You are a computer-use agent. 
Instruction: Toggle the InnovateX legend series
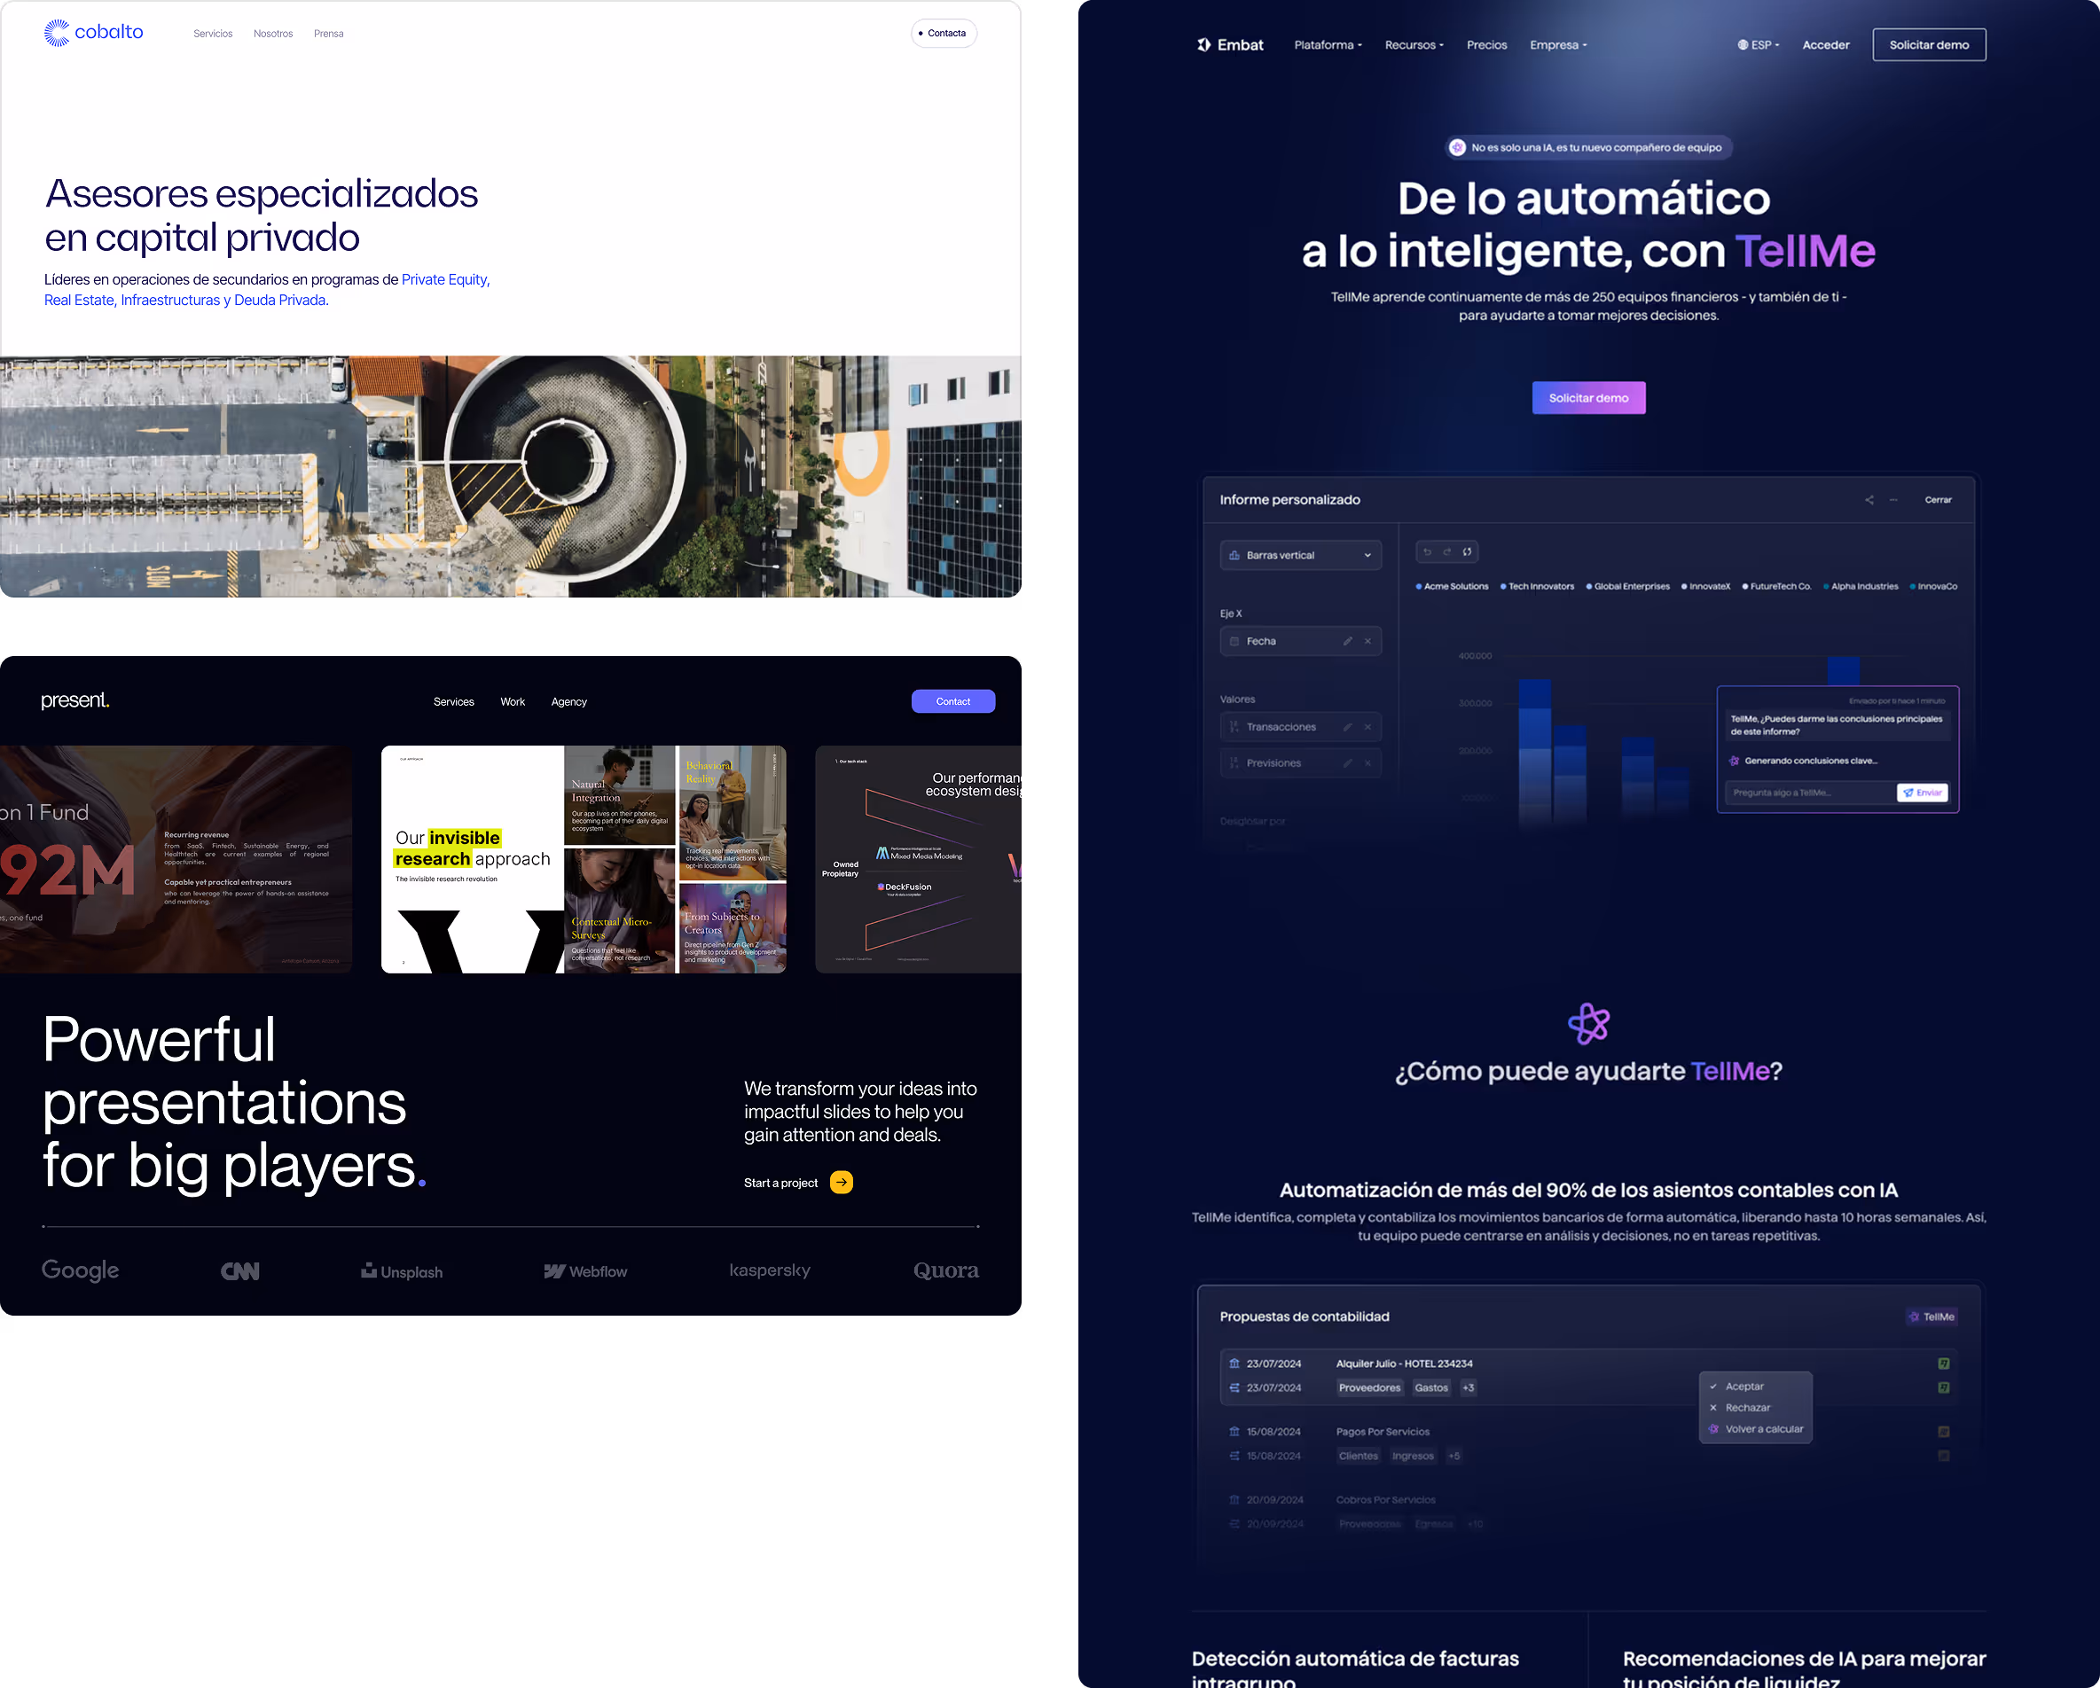(1705, 587)
